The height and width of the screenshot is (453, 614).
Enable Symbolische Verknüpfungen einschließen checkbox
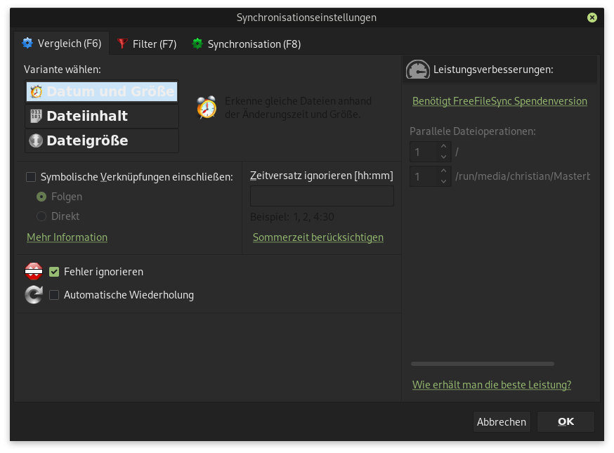pos(31,177)
